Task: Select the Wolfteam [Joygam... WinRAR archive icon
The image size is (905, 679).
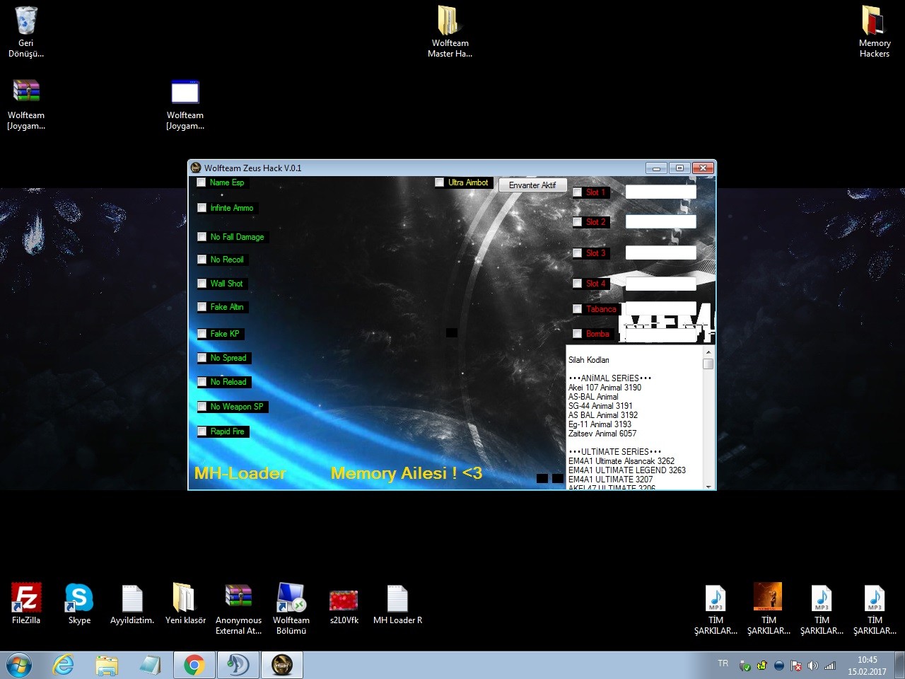Action: (x=26, y=105)
